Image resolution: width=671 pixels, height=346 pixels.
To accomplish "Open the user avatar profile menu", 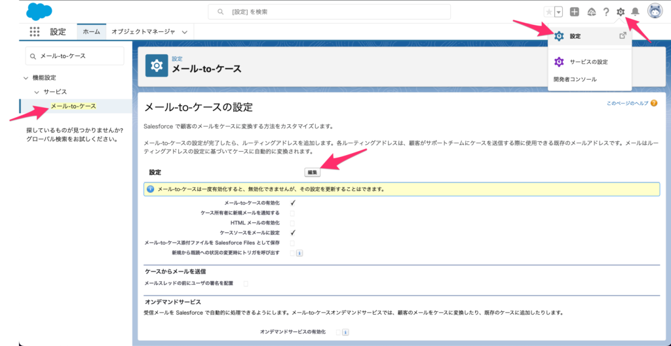I will tap(655, 11).
